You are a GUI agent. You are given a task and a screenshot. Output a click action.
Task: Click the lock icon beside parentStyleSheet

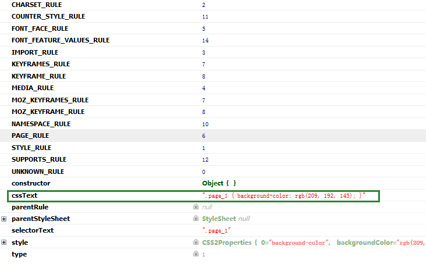[196, 219]
